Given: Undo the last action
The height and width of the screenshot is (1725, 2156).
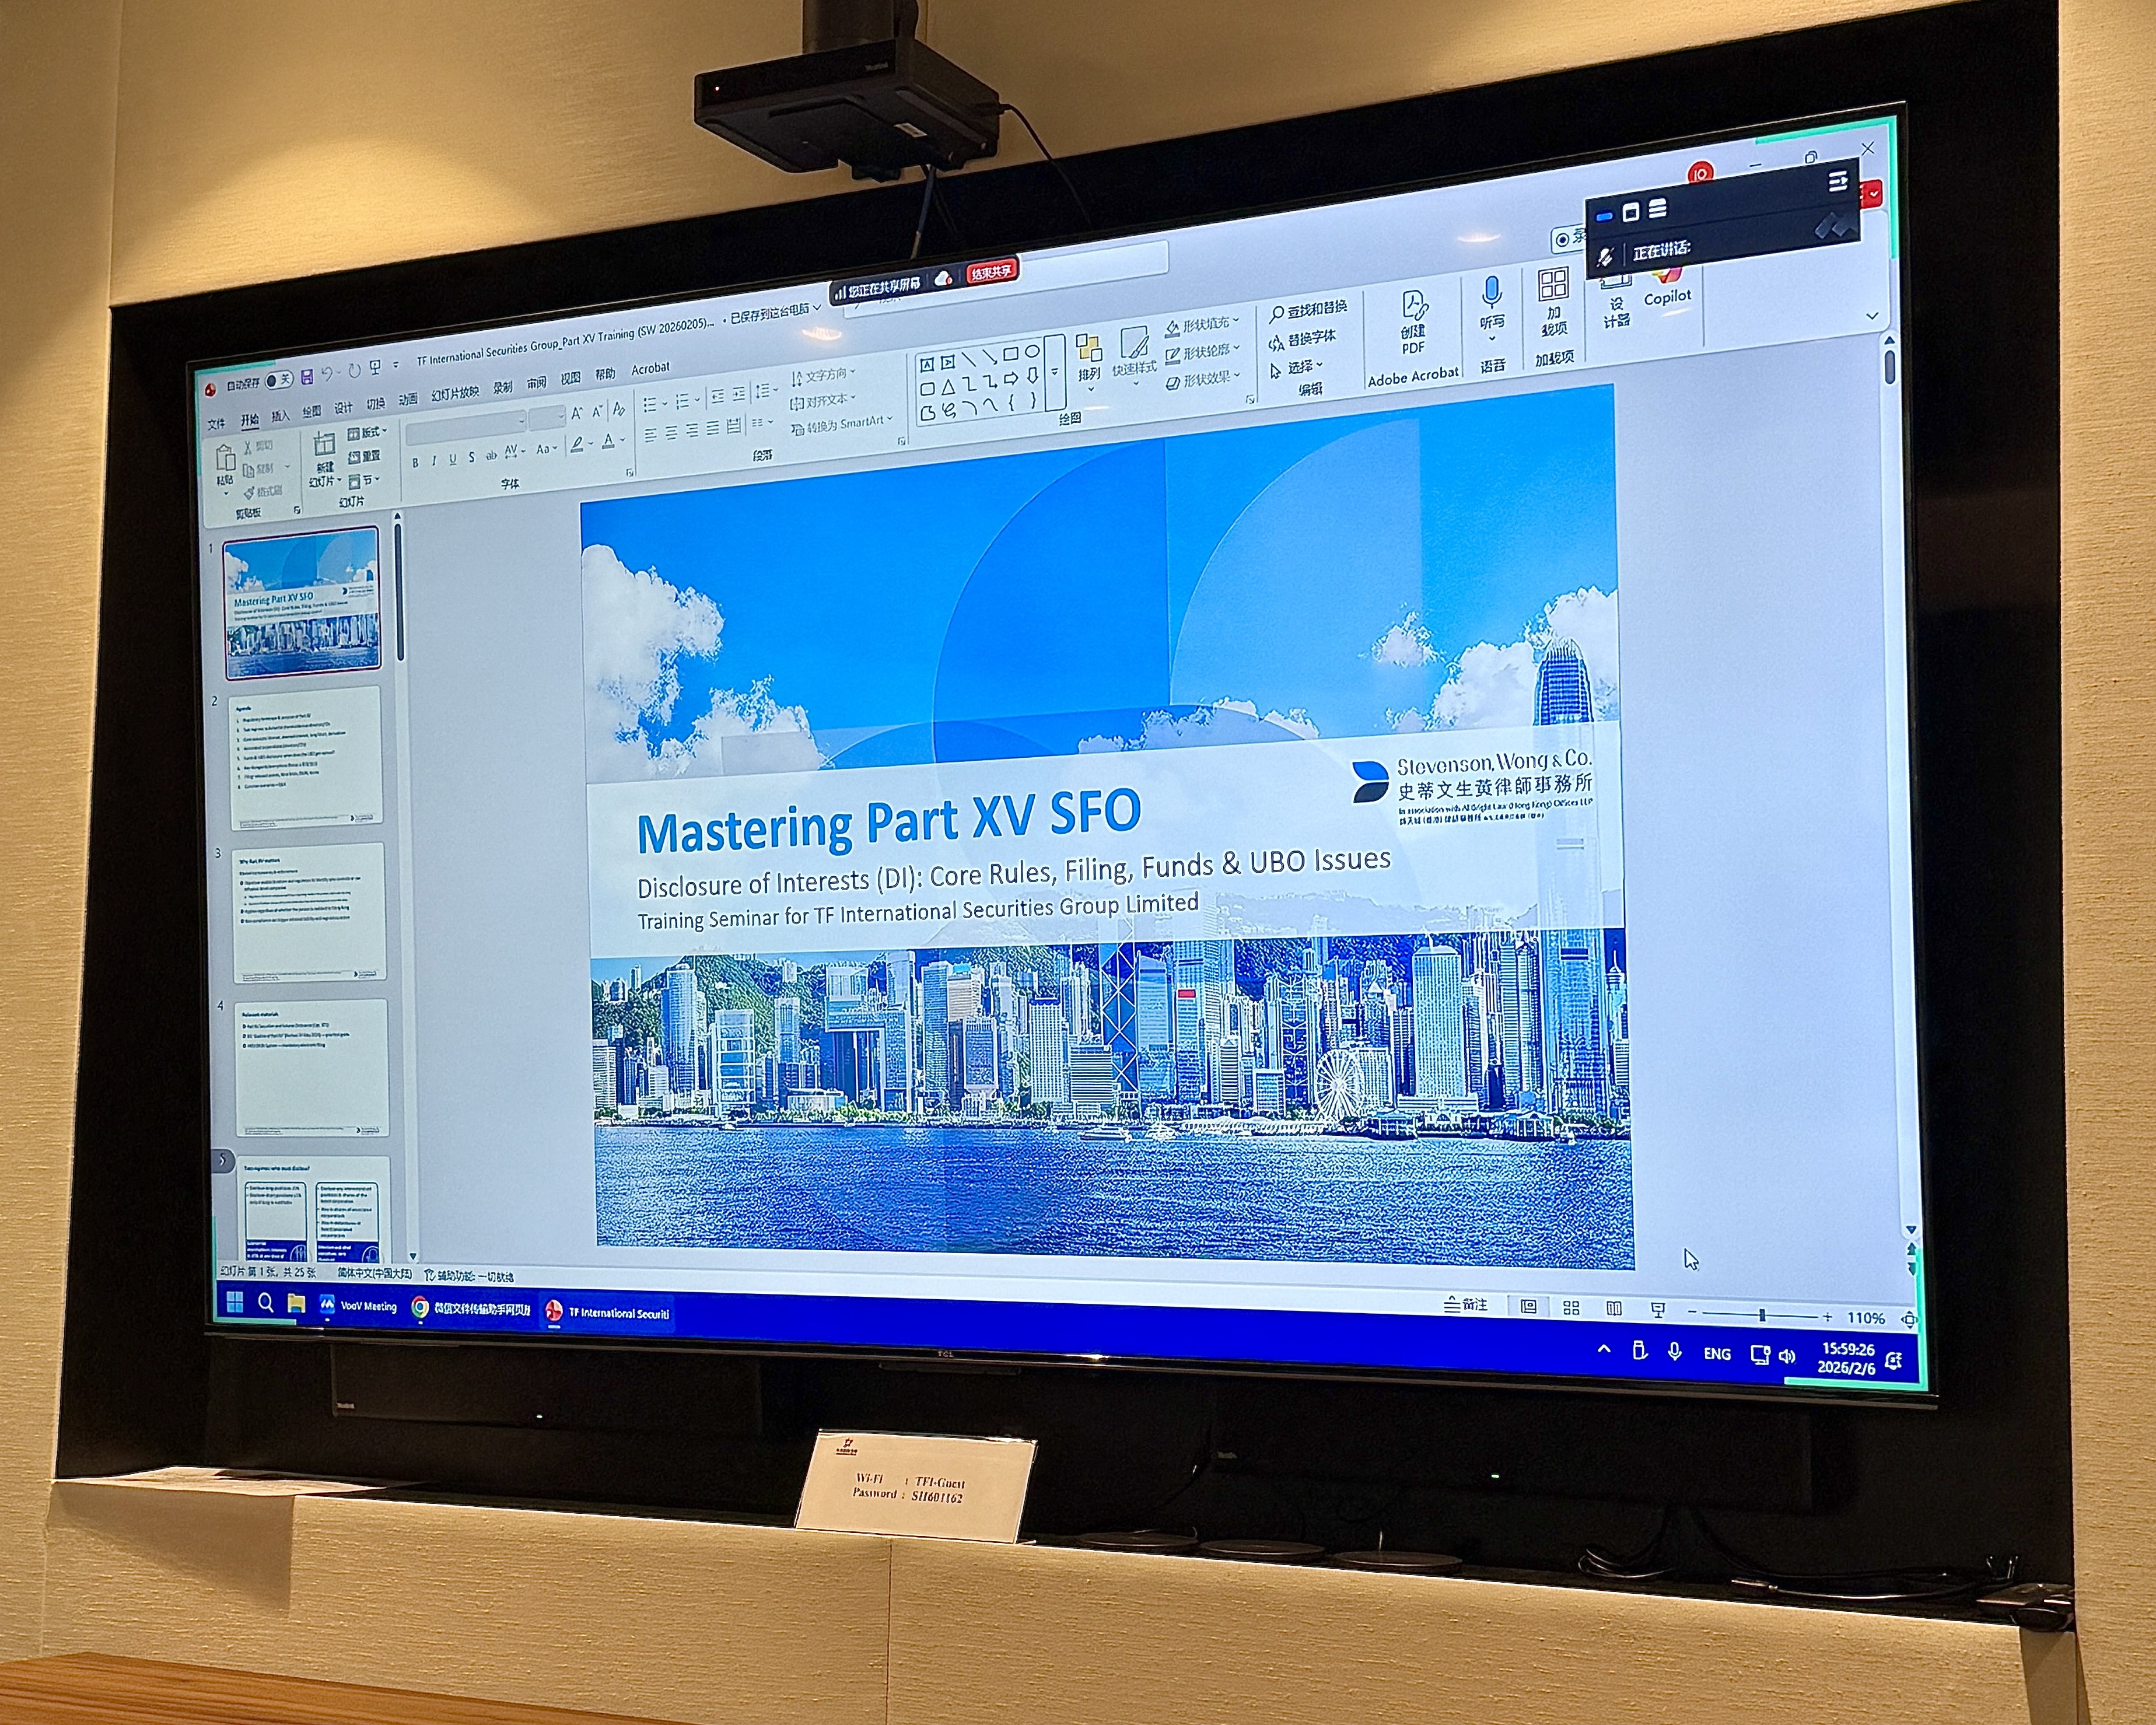Looking at the screenshot, I should [x=327, y=374].
